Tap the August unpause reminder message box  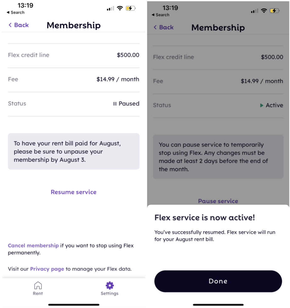(x=74, y=151)
